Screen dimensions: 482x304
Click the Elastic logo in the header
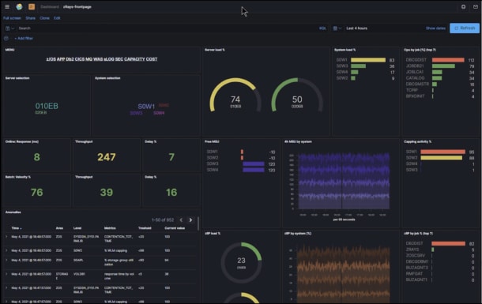click(19, 7)
